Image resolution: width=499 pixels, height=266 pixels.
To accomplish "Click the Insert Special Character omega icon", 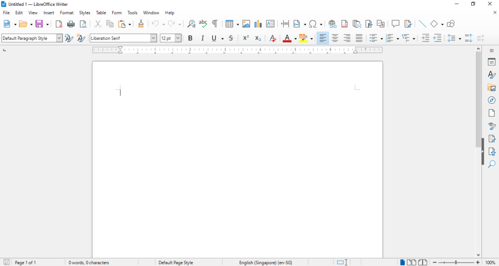I will pos(313,24).
